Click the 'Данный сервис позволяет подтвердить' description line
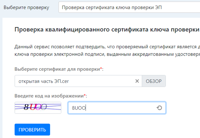The image size is (200, 138). coord(104,47)
